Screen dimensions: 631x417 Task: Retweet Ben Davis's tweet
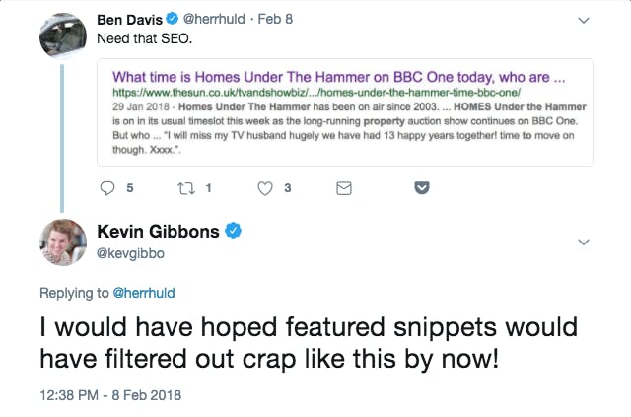tap(185, 188)
